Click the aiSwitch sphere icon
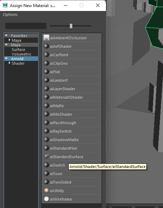This screenshot has height=208, width=163. (46, 165)
